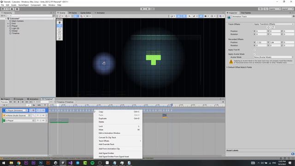Viewport: 295px width, 166px height.
Task: Click the editor Step frame button
Action: pyautogui.click(x=153, y=9)
